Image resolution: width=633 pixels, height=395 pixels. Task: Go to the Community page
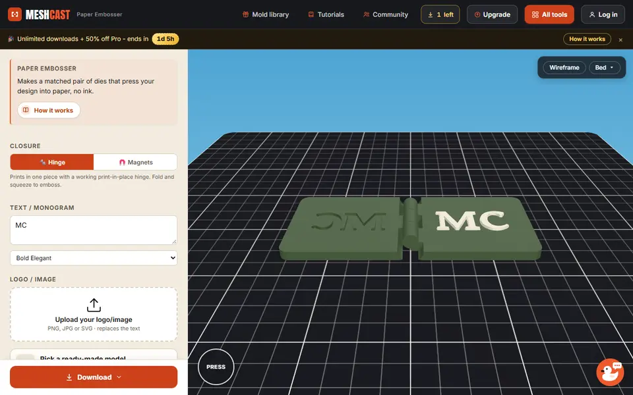pyautogui.click(x=385, y=14)
